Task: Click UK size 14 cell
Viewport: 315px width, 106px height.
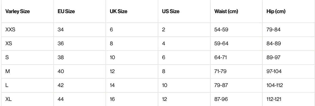Action: pyautogui.click(x=112, y=85)
